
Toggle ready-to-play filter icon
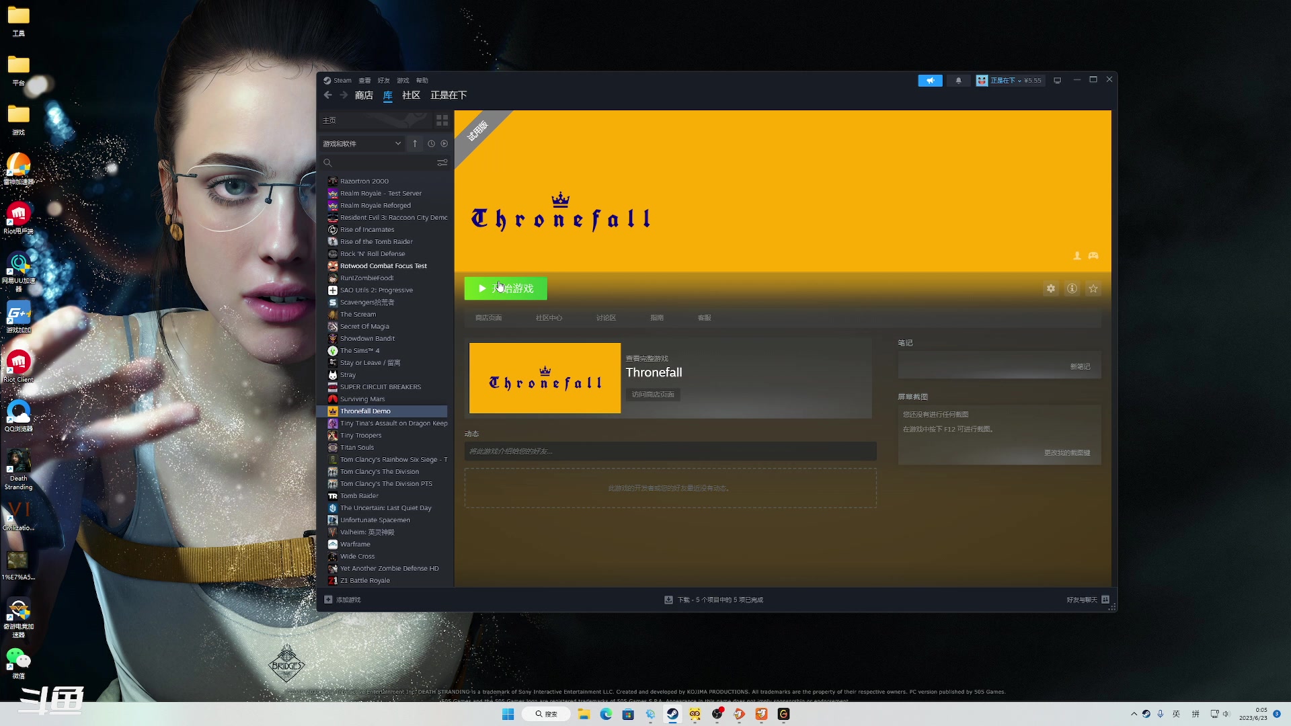pyautogui.click(x=444, y=144)
